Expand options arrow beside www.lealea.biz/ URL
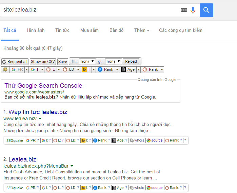This screenshot has height=193, width=237. [40, 119]
